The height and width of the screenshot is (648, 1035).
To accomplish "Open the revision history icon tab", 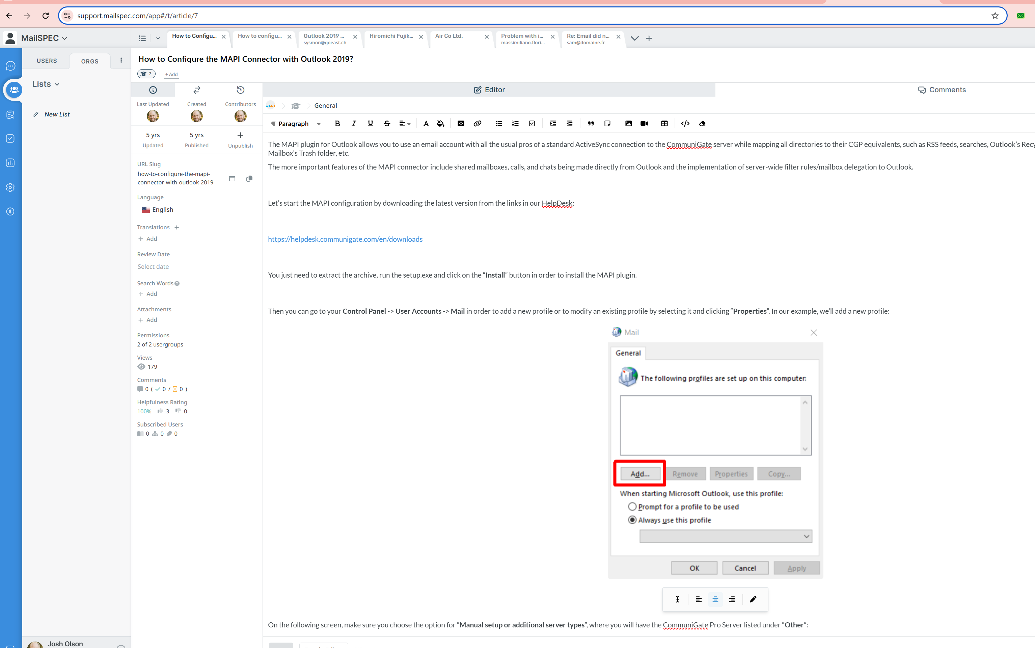I will pos(240,90).
